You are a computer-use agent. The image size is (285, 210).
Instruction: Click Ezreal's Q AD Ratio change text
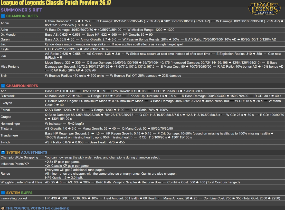click(x=65, y=110)
